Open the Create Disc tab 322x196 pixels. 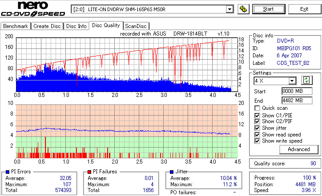(47, 26)
